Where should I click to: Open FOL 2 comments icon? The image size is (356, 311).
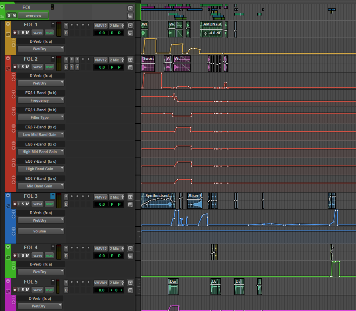tap(130, 67)
